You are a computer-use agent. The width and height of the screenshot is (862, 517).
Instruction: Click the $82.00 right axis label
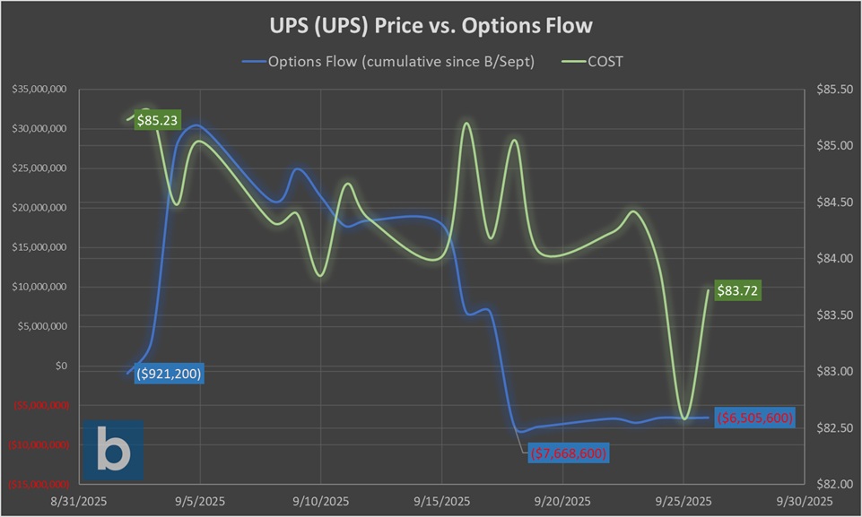coord(830,484)
